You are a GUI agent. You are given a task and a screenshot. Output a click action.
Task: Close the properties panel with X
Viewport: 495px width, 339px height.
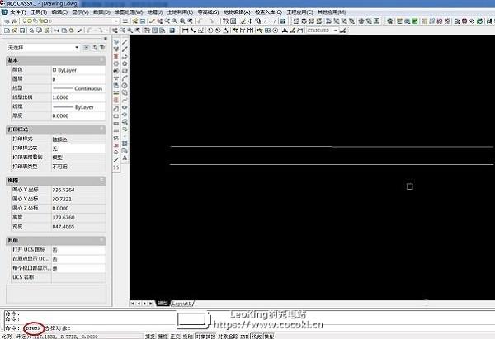(106, 39)
